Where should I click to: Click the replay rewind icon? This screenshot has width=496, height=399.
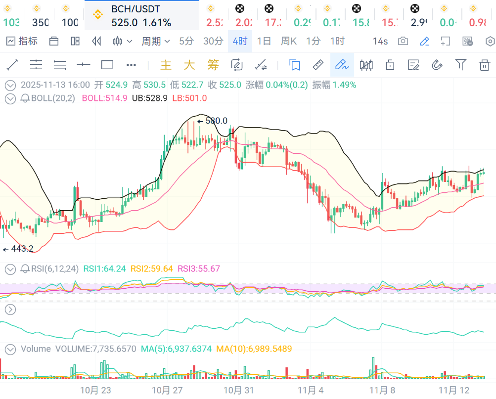[97, 41]
